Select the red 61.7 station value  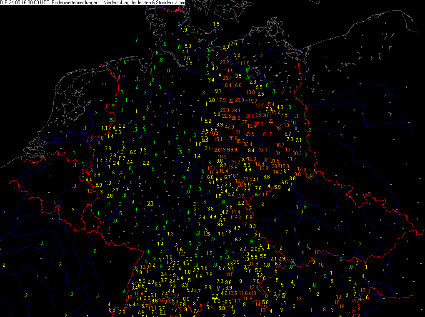[x=267, y=134]
